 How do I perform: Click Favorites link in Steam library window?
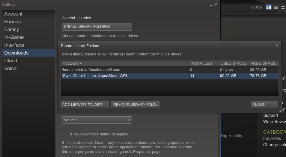tap(272, 138)
